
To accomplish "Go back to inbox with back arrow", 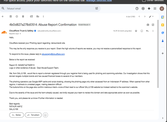I will point(3,16).
